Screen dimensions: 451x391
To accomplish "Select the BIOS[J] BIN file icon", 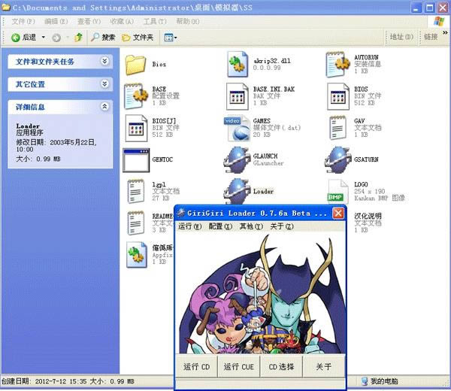I will pos(136,129).
